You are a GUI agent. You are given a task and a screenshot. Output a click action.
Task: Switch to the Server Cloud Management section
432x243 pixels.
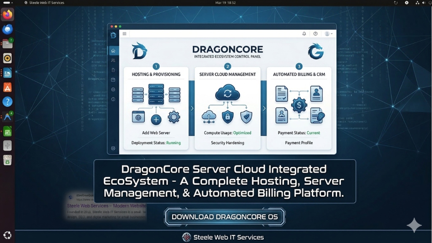pos(228,74)
